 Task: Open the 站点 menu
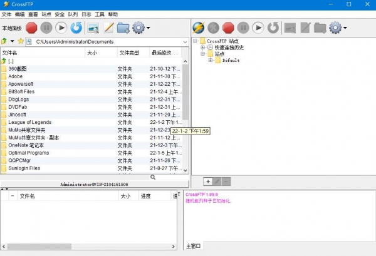point(46,14)
